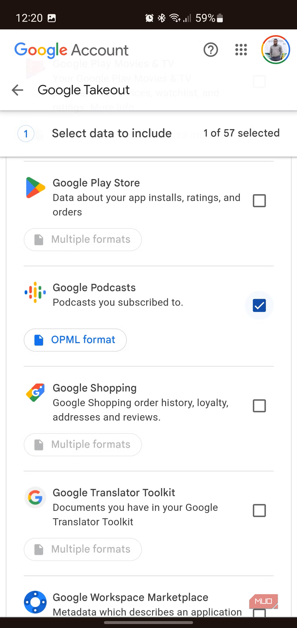Check the Google Play Store checkbox

click(x=259, y=201)
